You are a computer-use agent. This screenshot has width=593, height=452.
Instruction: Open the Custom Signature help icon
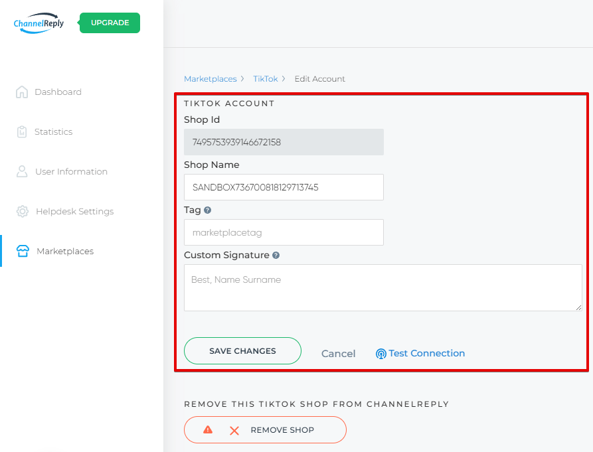pos(276,256)
